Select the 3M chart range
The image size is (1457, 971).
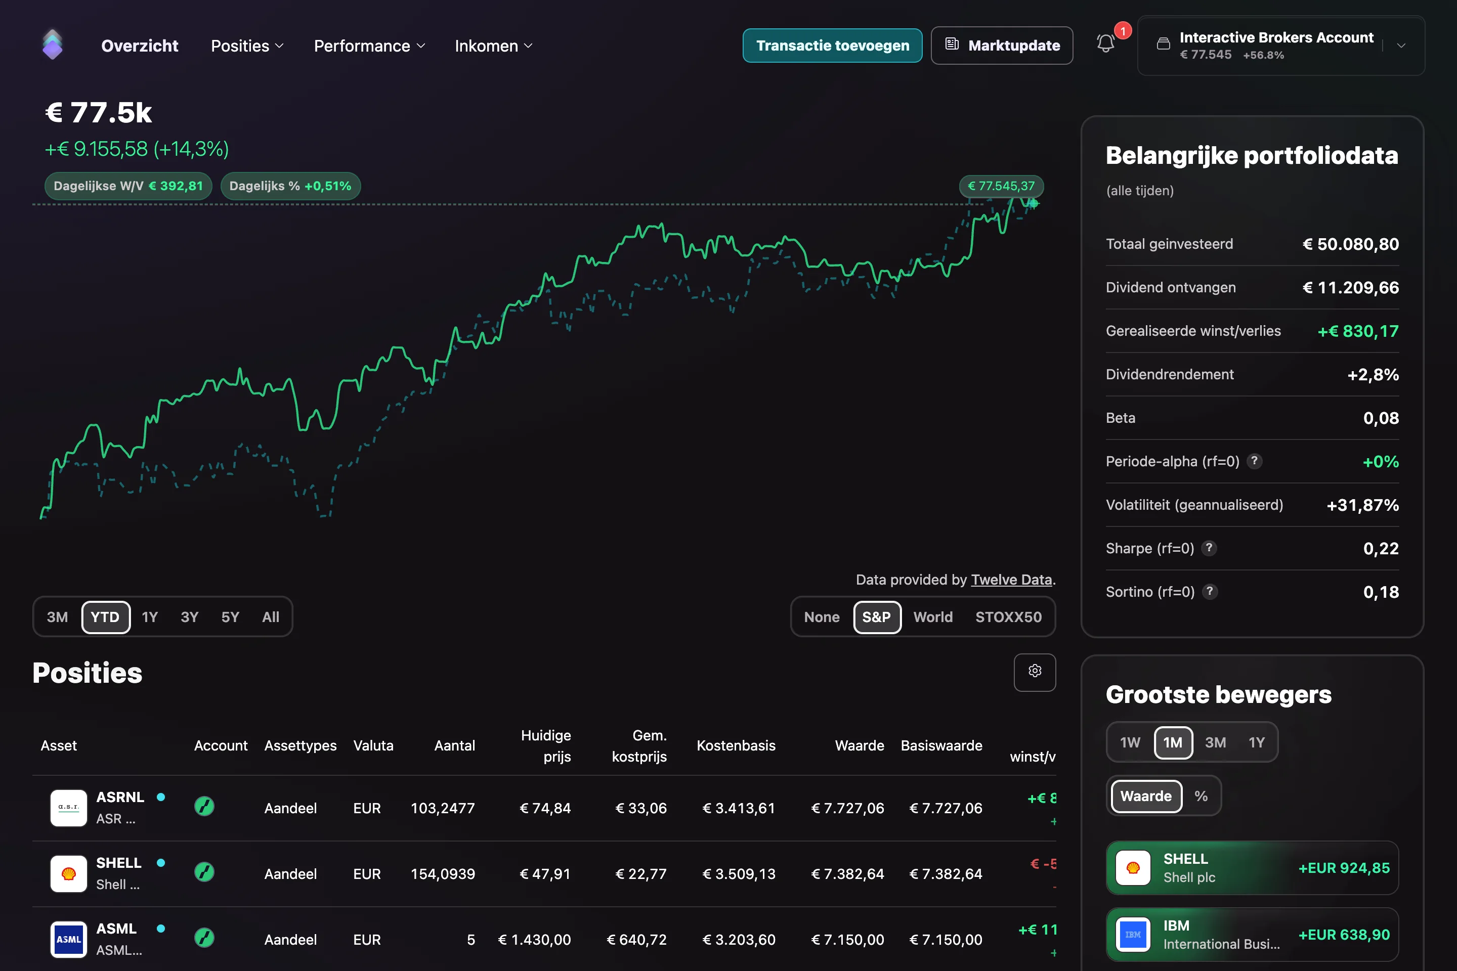tap(57, 617)
